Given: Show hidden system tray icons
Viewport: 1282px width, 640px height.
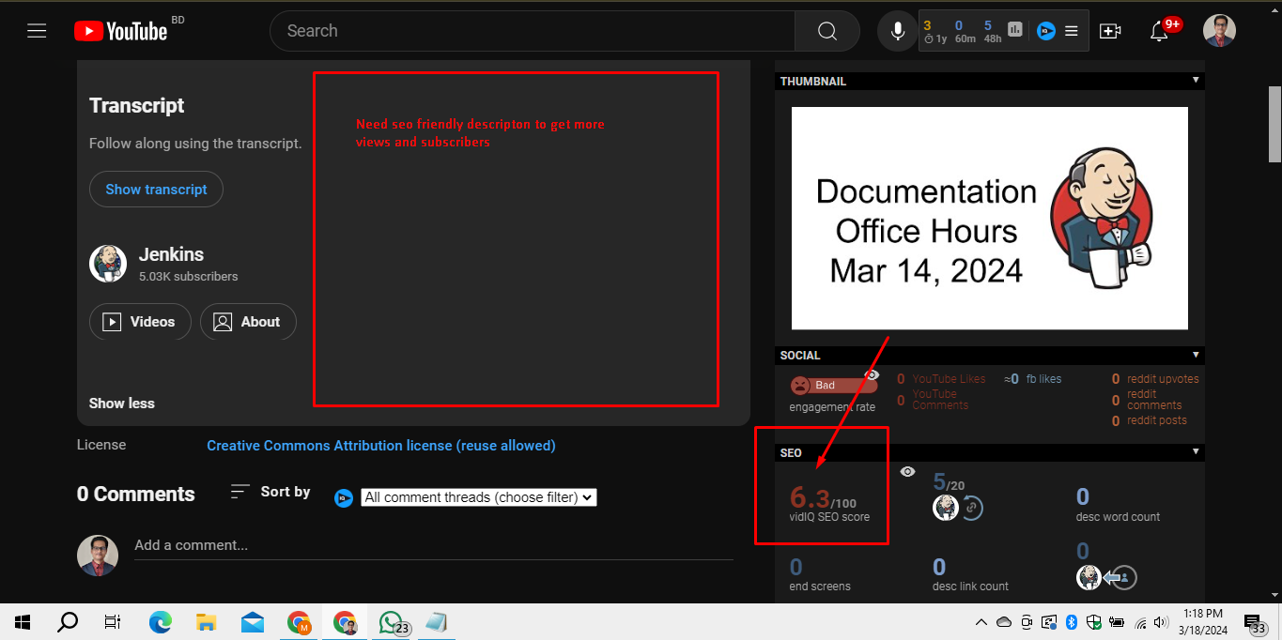Looking at the screenshot, I should click(x=981, y=621).
